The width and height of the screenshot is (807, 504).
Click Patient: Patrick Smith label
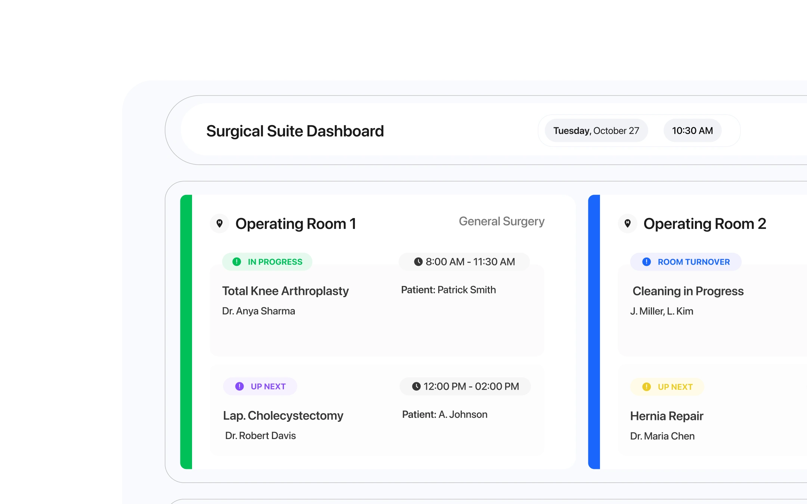tap(448, 290)
